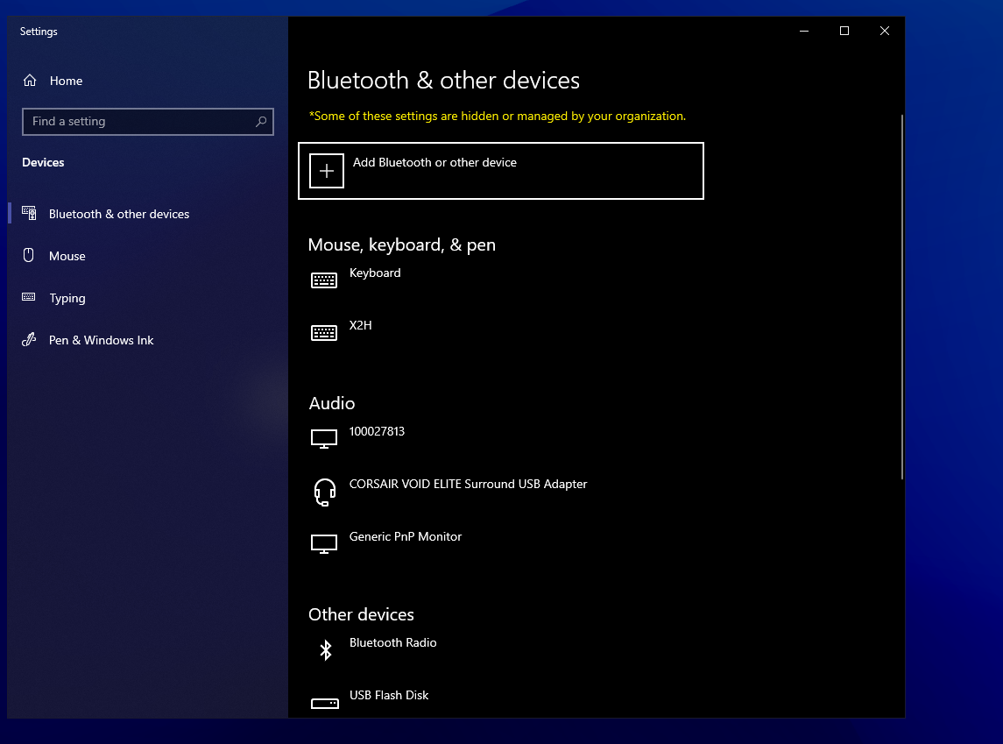Viewport: 1003px width, 744px height.
Task: Click the Generic PnP Monitor icon
Action: 324,543
